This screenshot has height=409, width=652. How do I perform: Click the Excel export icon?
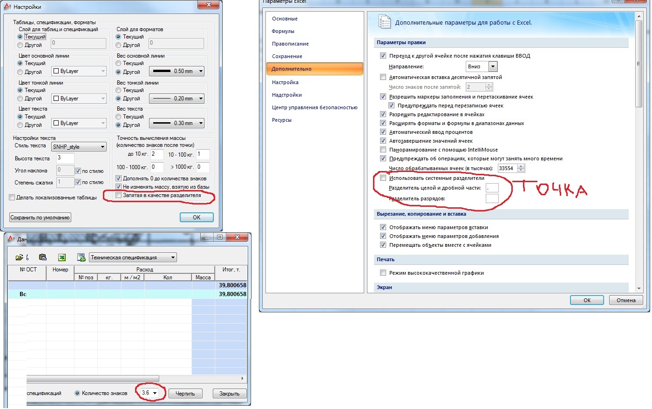pos(62,257)
